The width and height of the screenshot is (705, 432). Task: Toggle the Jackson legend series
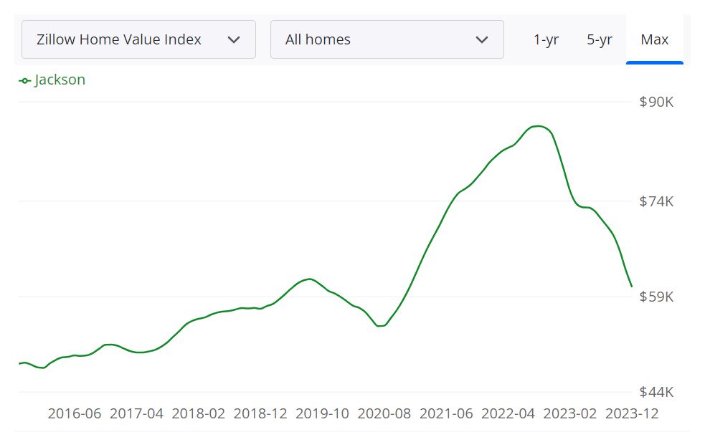pyautogui.click(x=52, y=80)
